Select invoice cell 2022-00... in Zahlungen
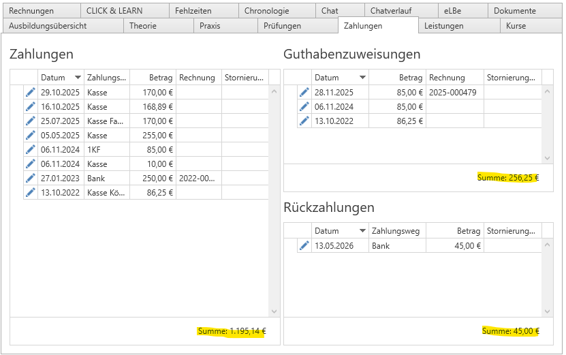566x355 pixels. click(199, 179)
